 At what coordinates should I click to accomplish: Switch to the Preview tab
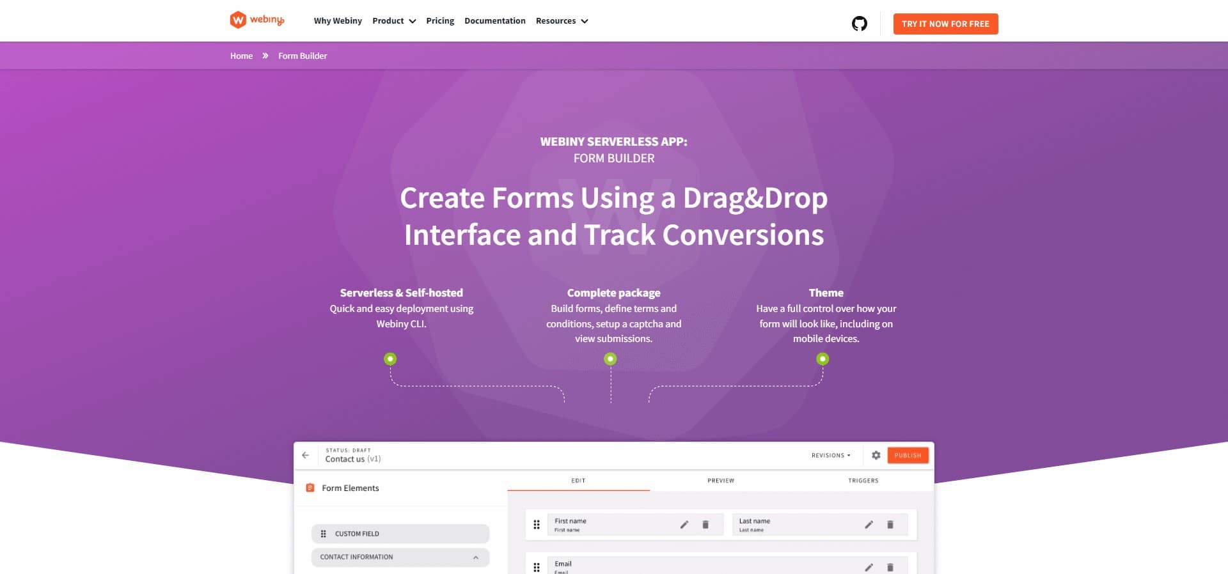[x=721, y=481]
